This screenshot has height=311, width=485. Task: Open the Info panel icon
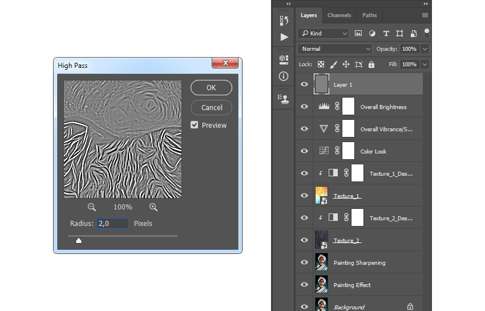(284, 76)
